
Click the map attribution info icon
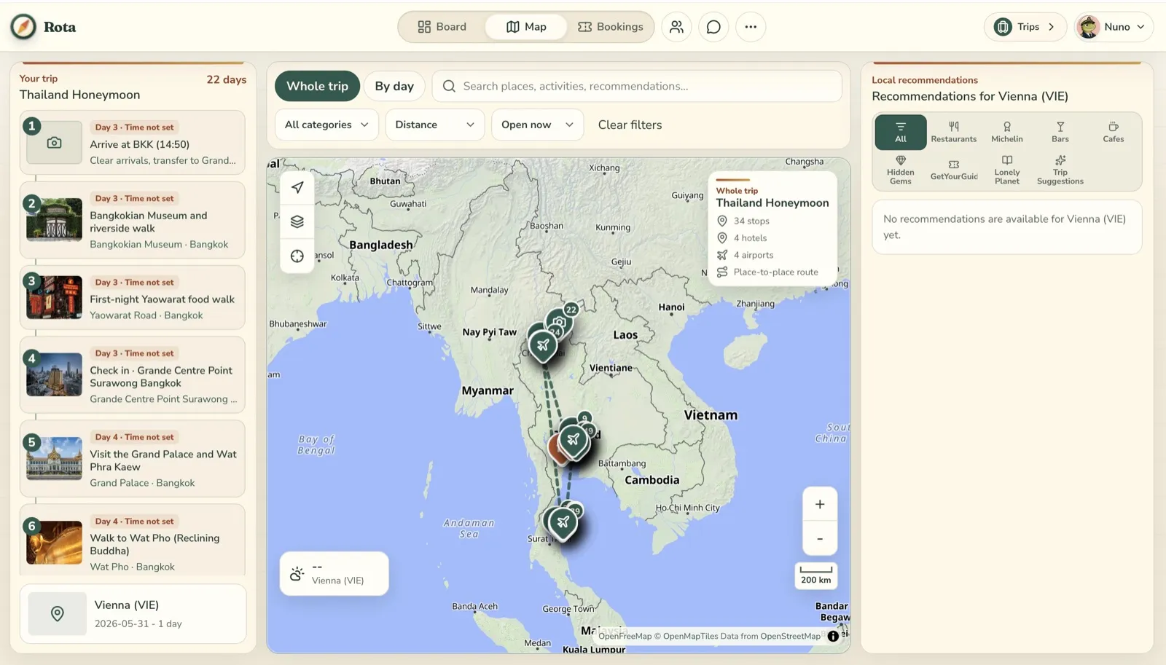pyautogui.click(x=833, y=636)
